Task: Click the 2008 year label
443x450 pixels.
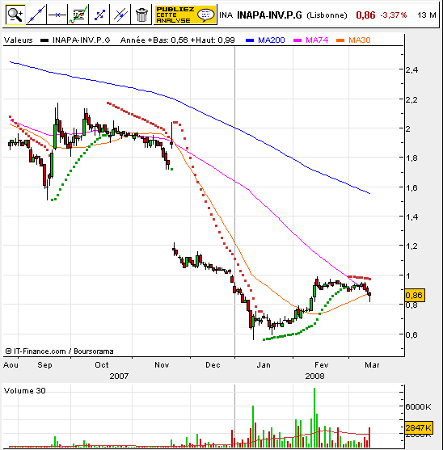Action: [x=314, y=376]
